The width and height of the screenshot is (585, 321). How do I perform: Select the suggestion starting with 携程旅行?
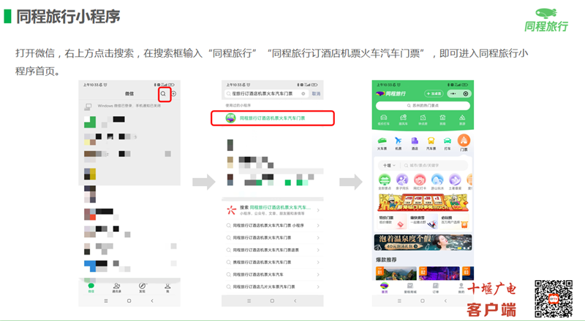pyautogui.click(x=272, y=262)
